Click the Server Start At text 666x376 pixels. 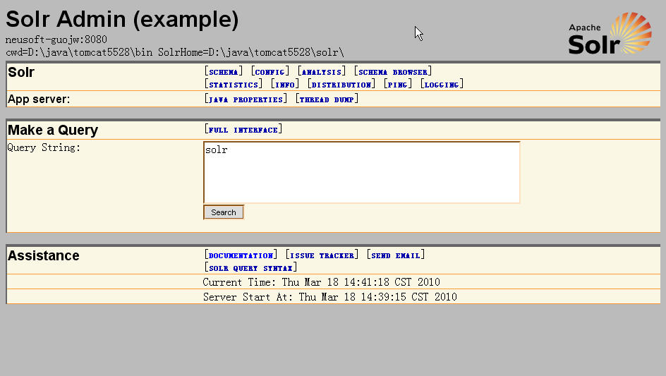tap(329, 297)
